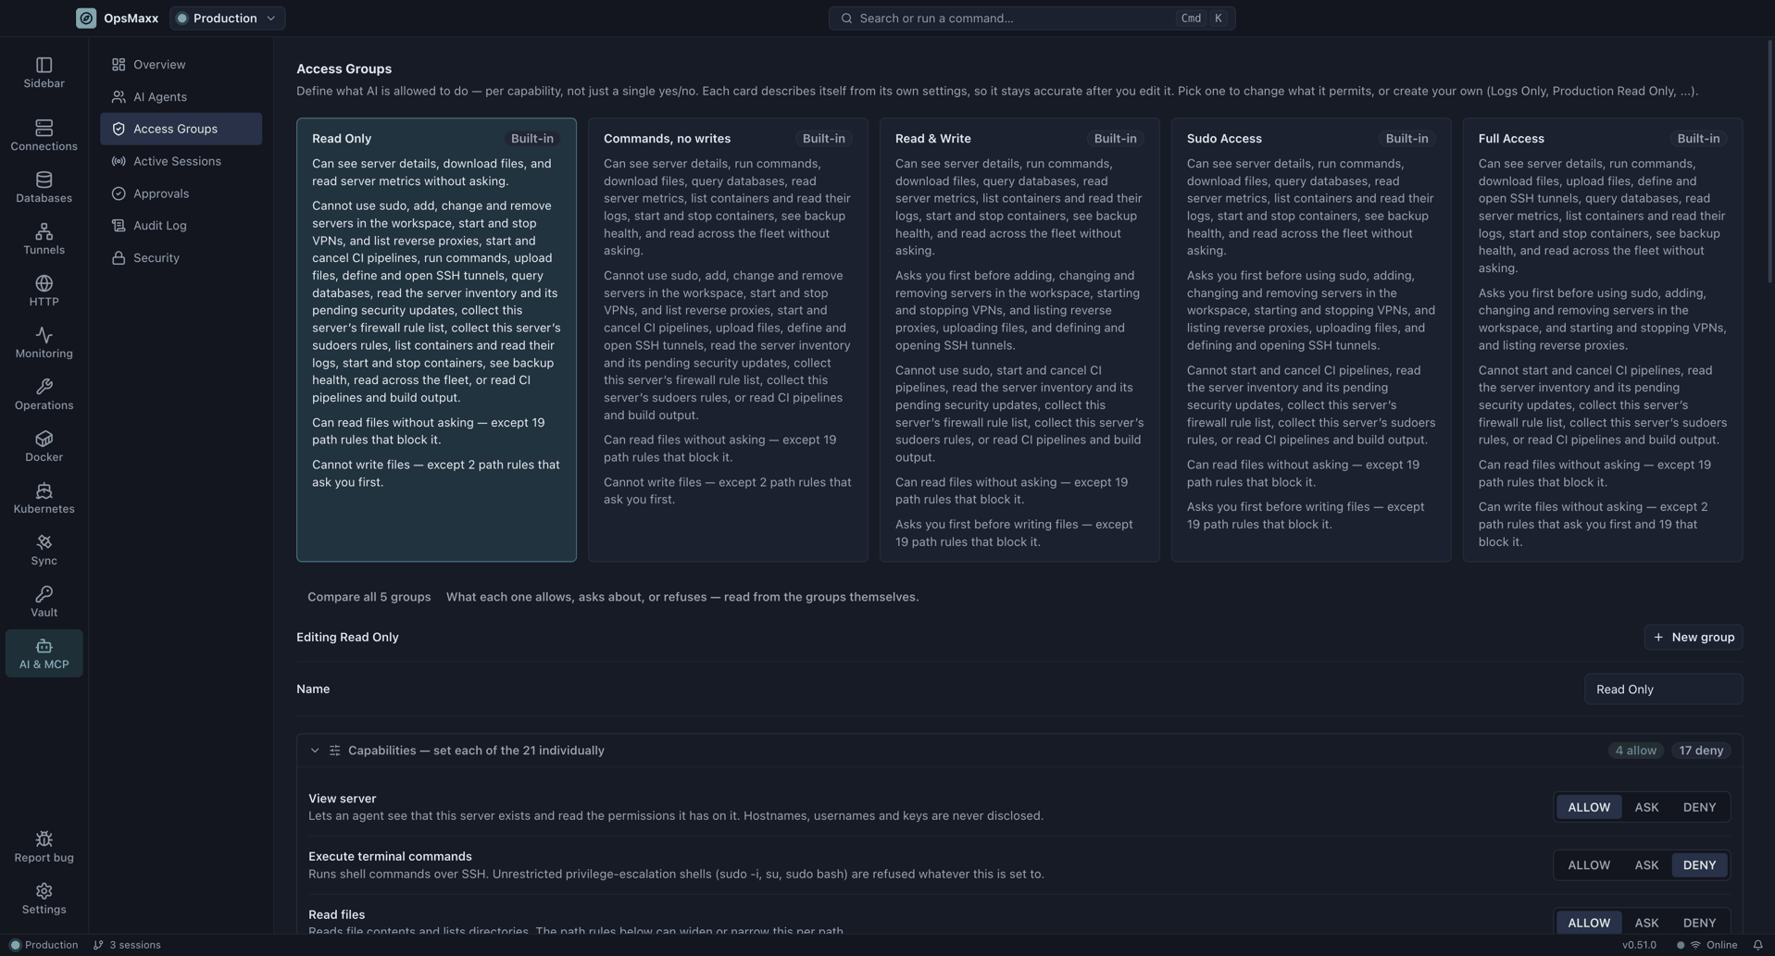The width and height of the screenshot is (1775, 956).
Task: Go to Connections in the left rail
Action: click(x=44, y=135)
